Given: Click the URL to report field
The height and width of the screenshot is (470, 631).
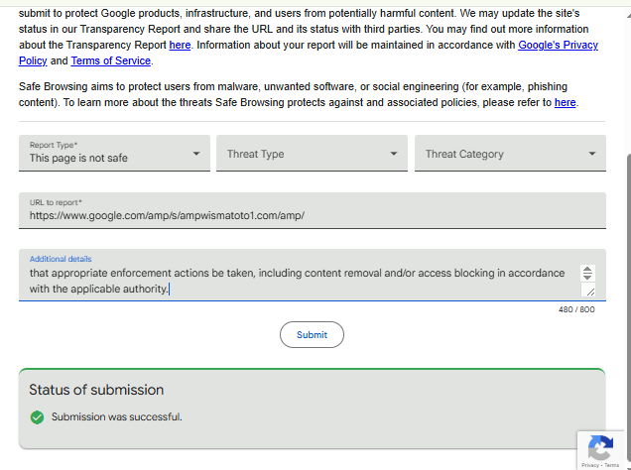Looking at the screenshot, I should tap(313, 210).
